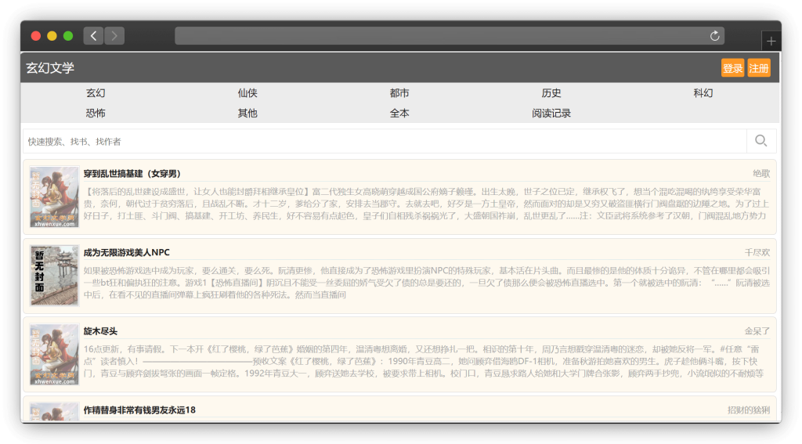The width and height of the screenshot is (802, 444).
Task: Select the 恐怖 category
Action: (96, 113)
